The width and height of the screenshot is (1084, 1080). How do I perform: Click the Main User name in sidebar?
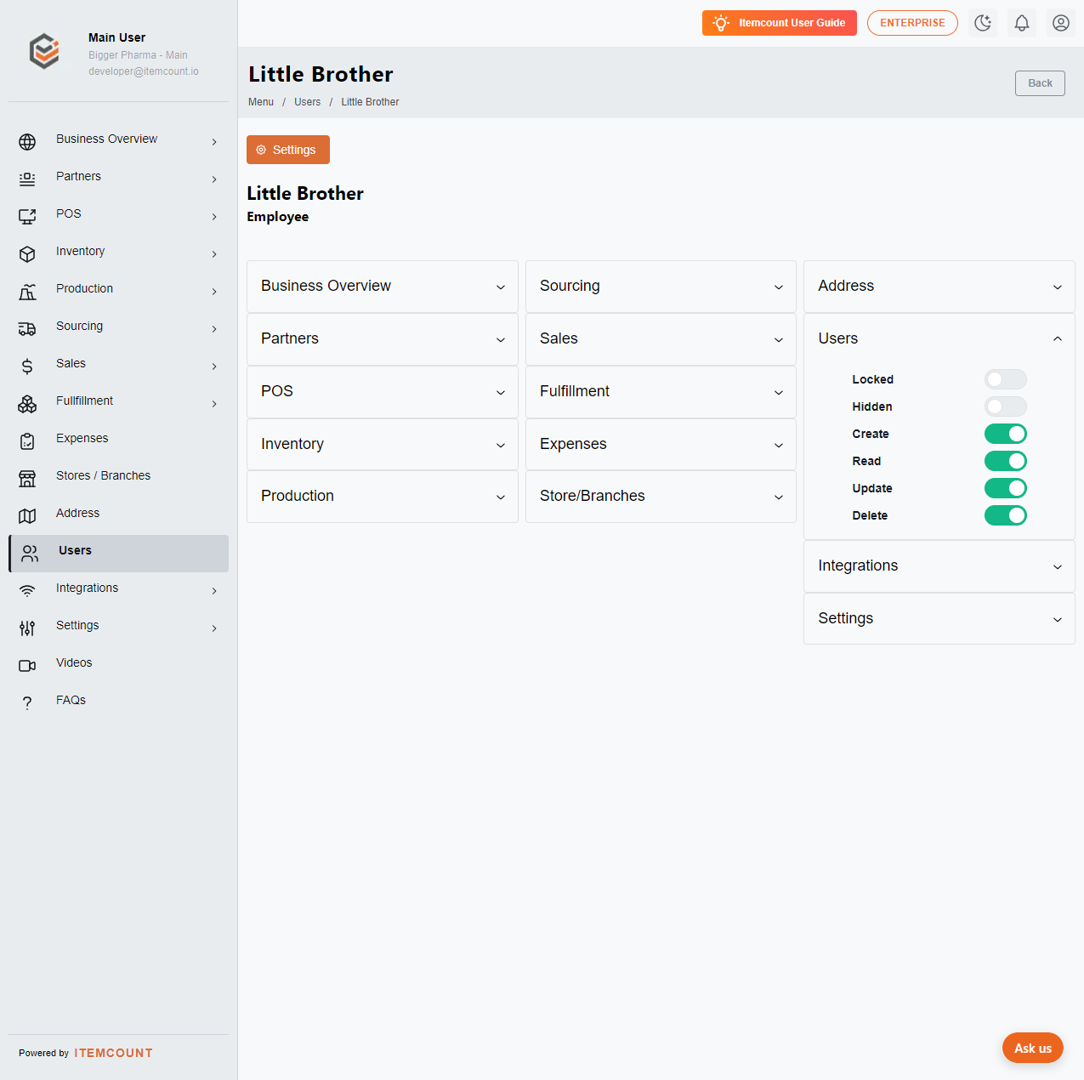click(x=116, y=37)
